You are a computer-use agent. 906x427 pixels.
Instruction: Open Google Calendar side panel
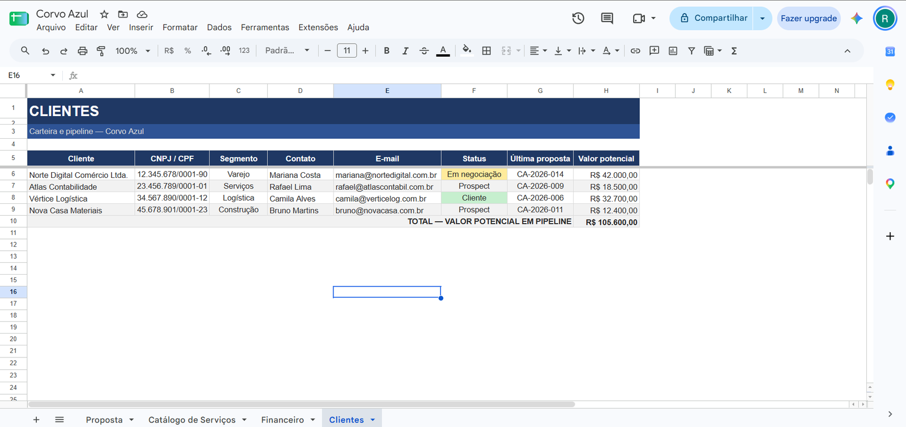coord(890,52)
